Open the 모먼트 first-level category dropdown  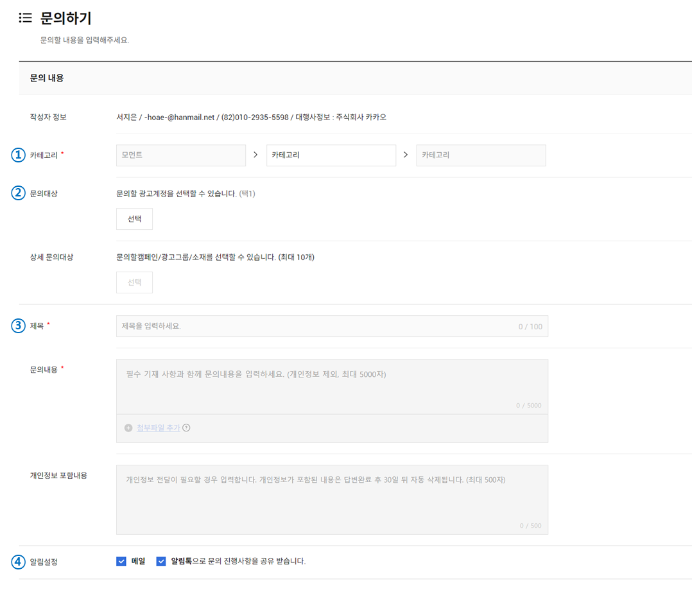(181, 155)
